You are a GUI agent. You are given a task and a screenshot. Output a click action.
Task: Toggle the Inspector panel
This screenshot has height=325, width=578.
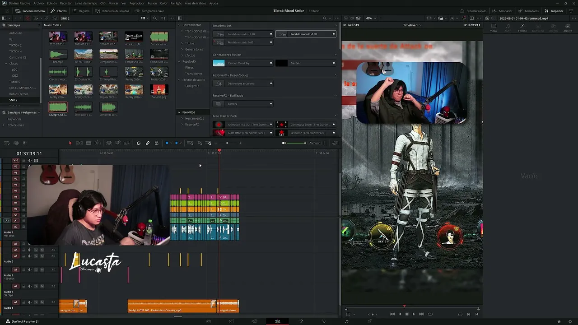554,11
